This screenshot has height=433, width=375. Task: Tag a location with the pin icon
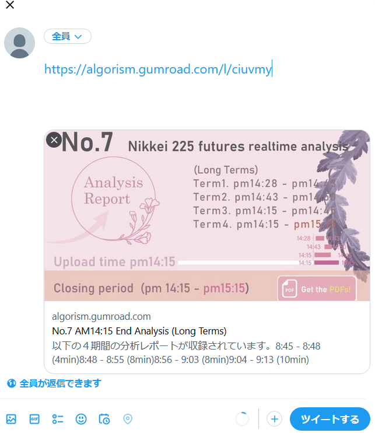(x=128, y=419)
